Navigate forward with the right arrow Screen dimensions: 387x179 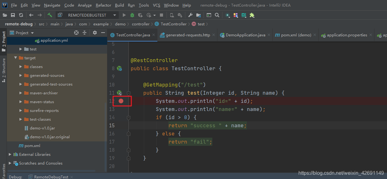(x=40, y=15)
